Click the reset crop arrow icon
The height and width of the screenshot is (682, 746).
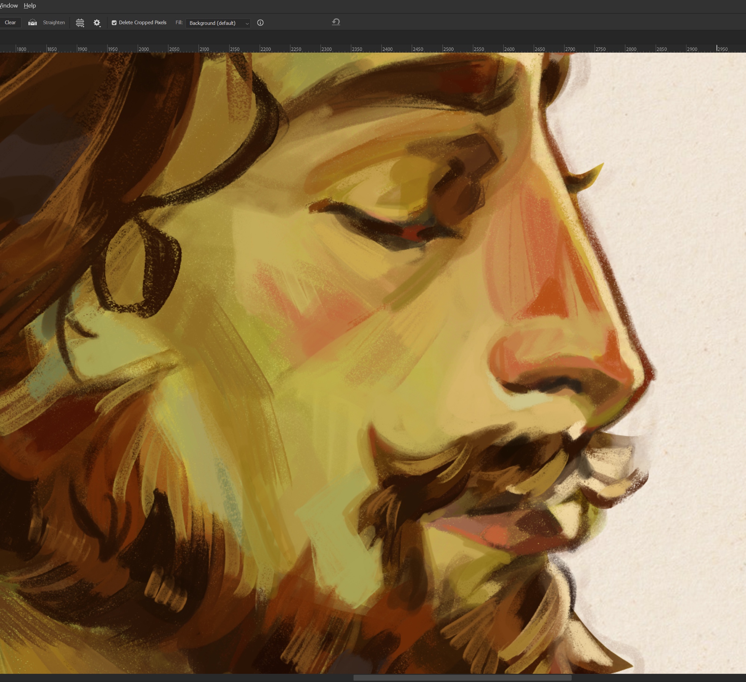click(336, 22)
